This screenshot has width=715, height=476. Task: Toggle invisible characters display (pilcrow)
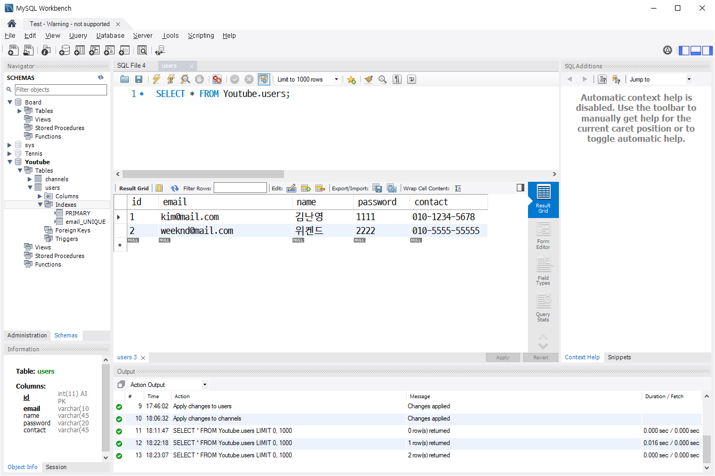[x=397, y=79]
